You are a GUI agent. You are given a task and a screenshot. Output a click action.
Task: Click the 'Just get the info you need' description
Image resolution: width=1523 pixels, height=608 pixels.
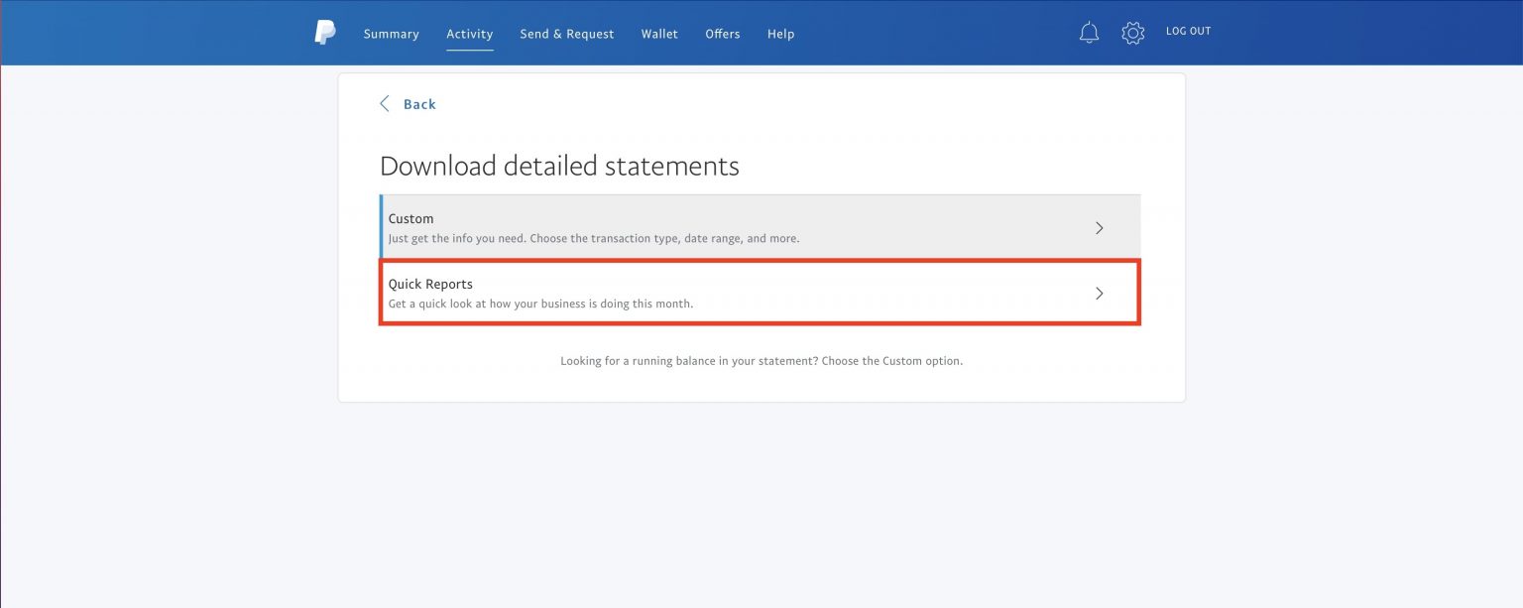(593, 239)
